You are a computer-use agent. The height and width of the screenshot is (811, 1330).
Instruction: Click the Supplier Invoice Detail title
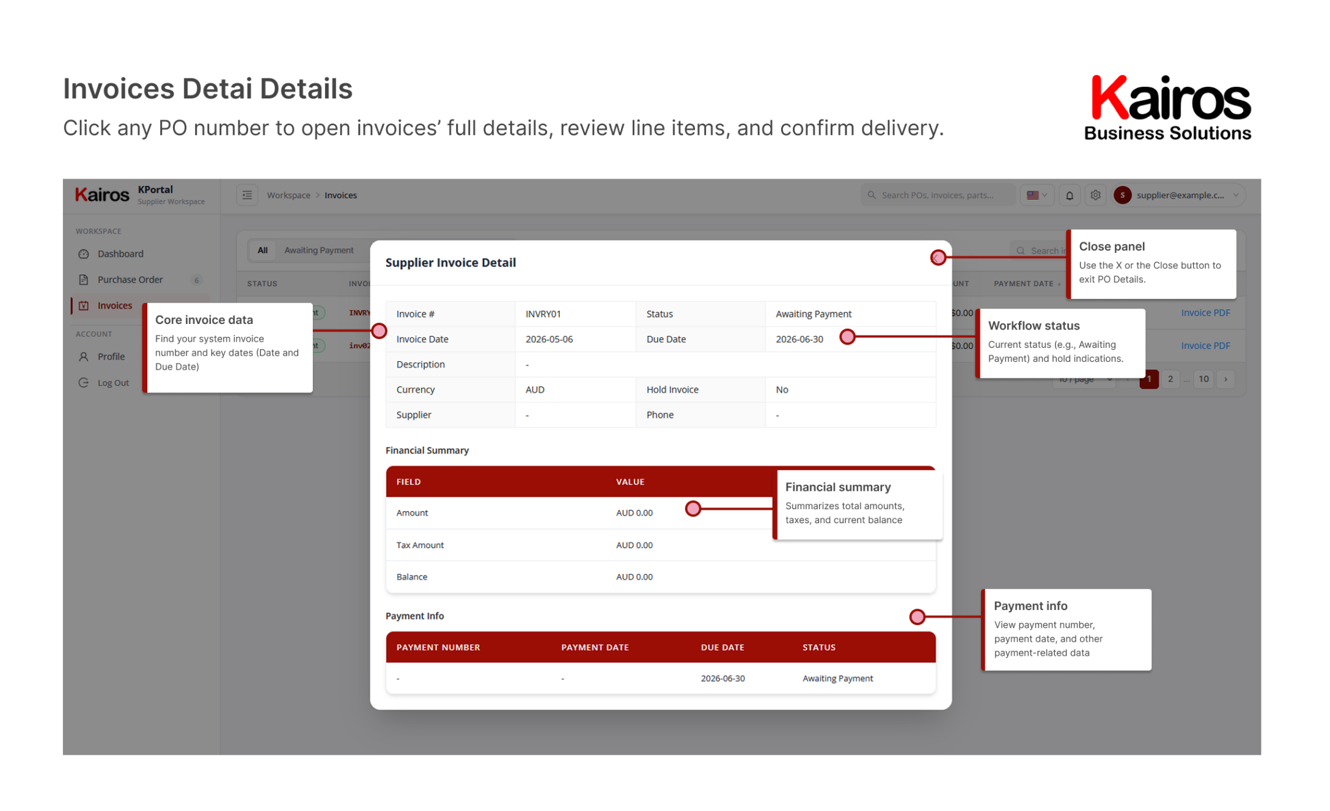pyautogui.click(x=450, y=263)
